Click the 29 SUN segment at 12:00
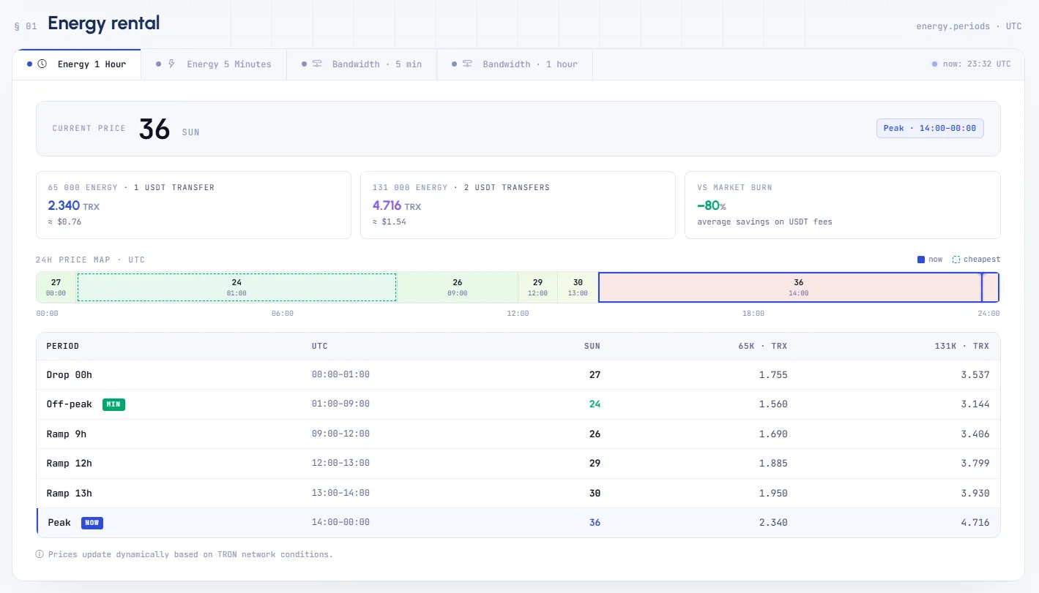The width and height of the screenshot is (1039, 593). [x=537, y=287]
